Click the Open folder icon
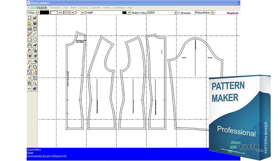 point(35,18)
